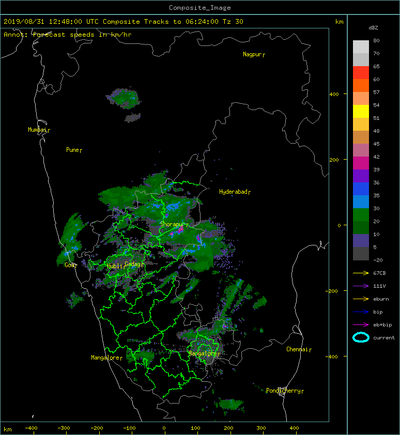Viewport: 400px width, 435px height.
Task: Click the -100 tick on the bottom axis
Action: [x=130, y=428]
